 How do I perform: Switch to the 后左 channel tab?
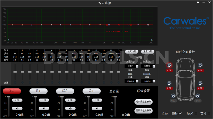(65, 91)
